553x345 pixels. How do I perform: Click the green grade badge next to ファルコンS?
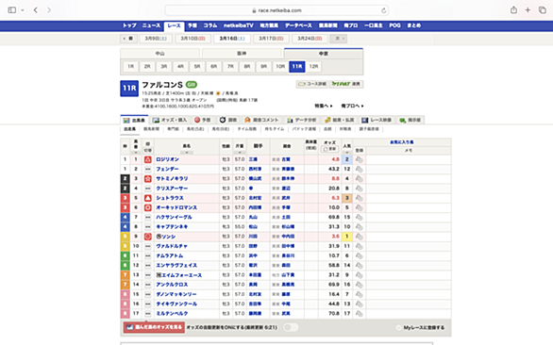pyautogui.click(x=192, y=85)
